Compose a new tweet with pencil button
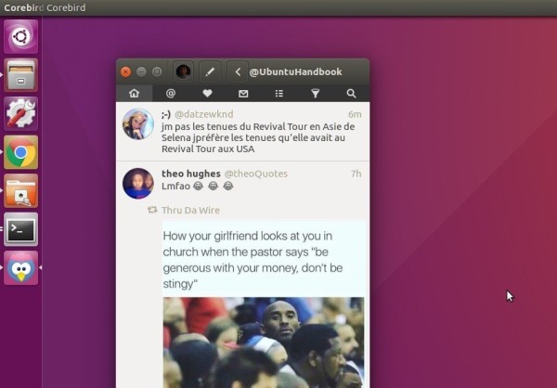This screenshot has height=388, width=557. (210, 71)
